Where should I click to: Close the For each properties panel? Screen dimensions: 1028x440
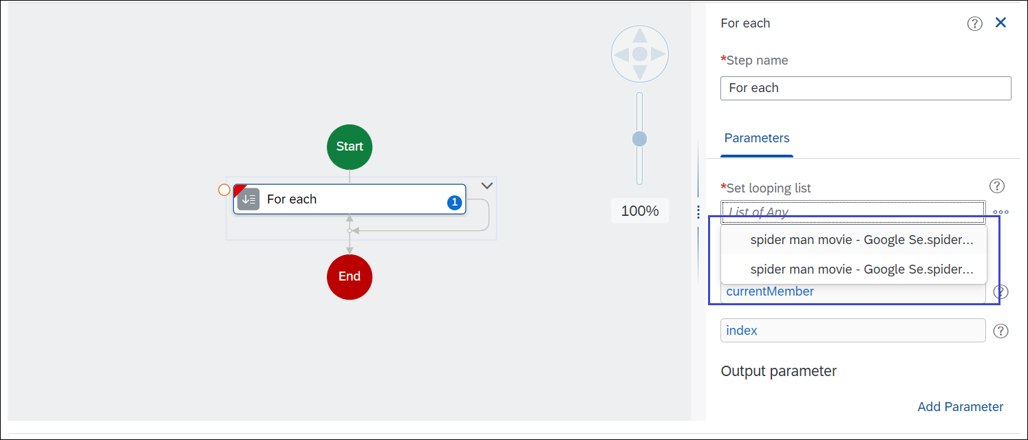coord(1000,23)
